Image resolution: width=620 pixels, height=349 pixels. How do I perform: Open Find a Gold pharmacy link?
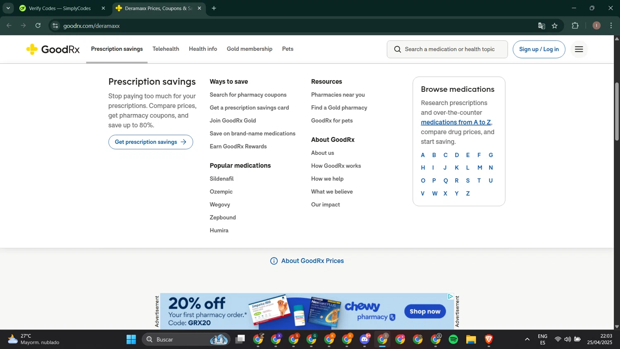(x=339, y=108)
